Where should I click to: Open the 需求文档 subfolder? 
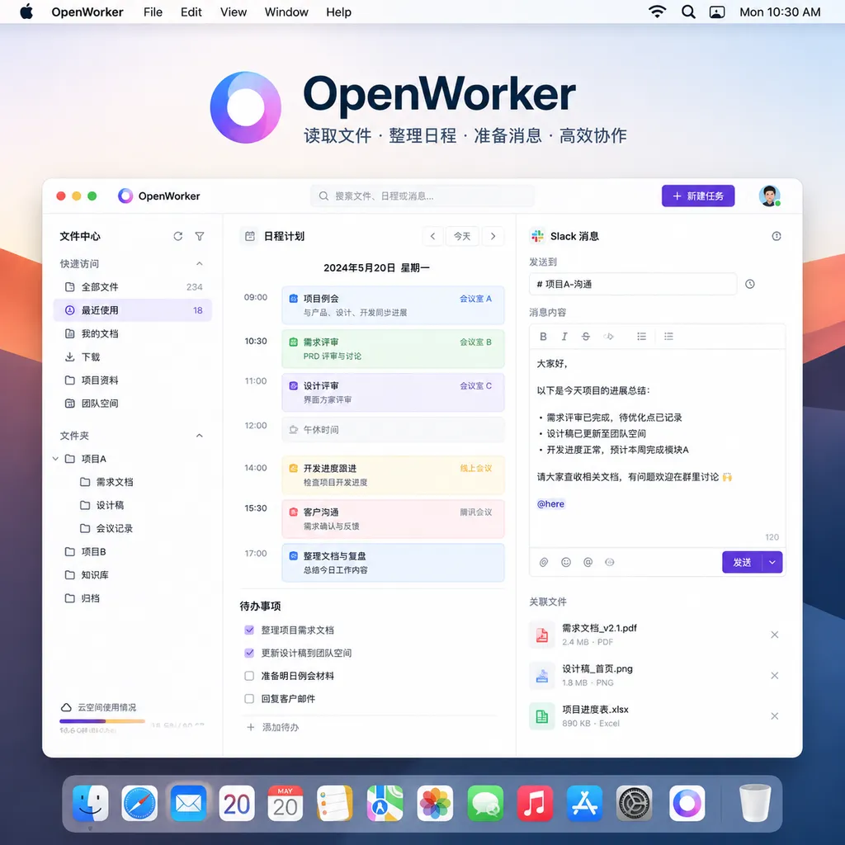[x=114, y=482]
